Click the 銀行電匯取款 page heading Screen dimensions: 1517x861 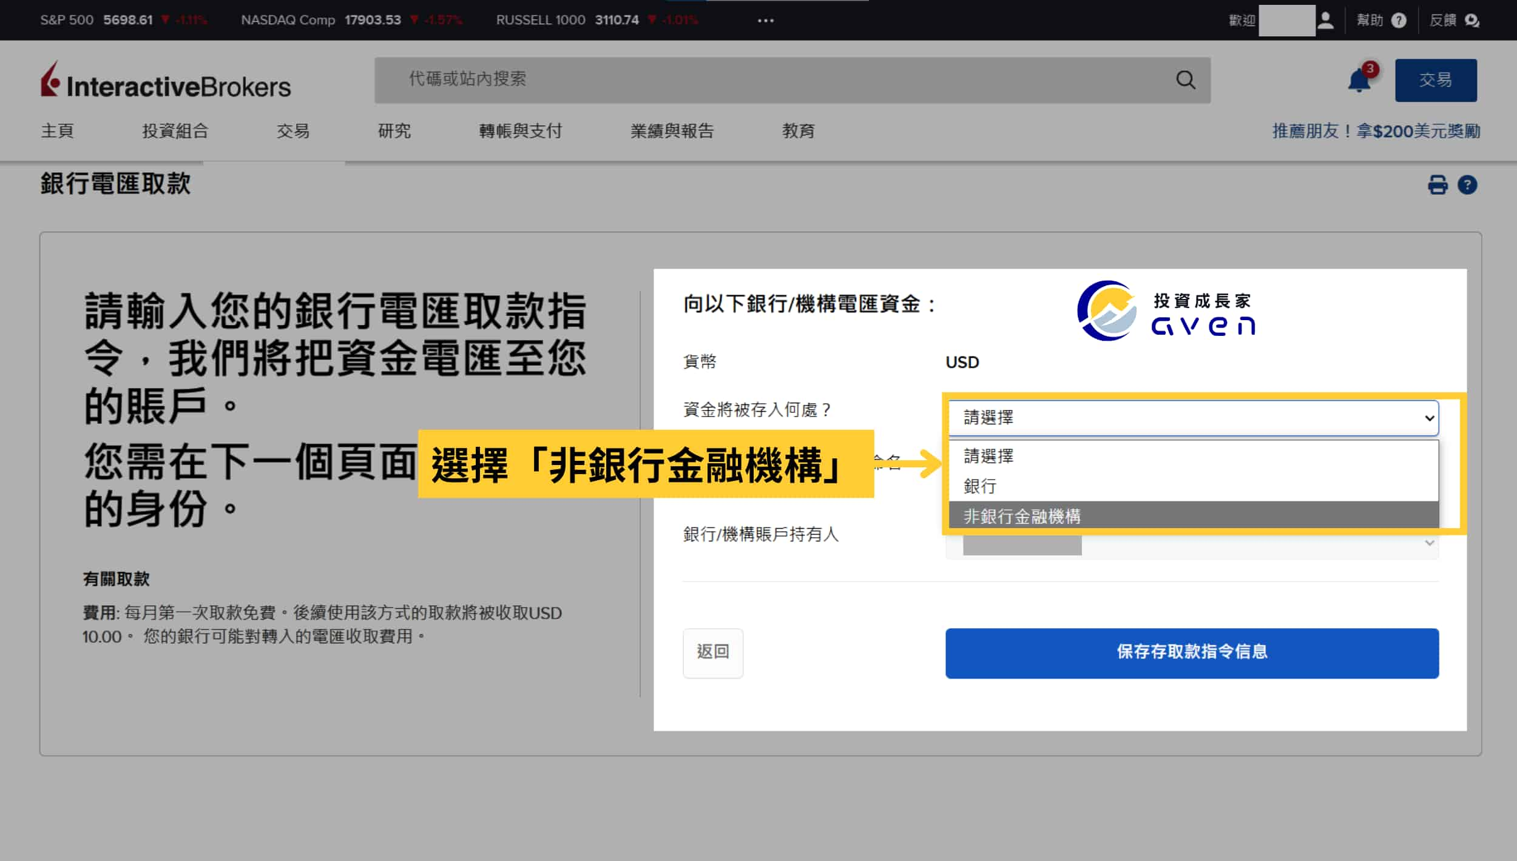click(x=115, y=184)
